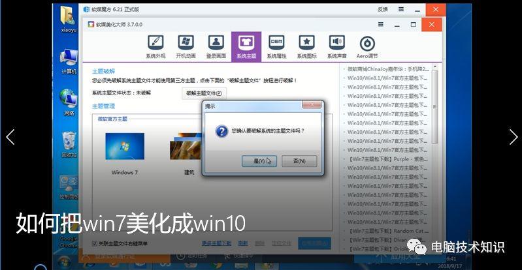Decline with the 否(N) button
The width and height of the screenshot is (522, 270).
(x=299, y=161)
